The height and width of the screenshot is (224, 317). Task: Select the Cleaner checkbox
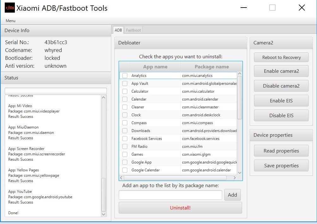click(x=125, y=107)
